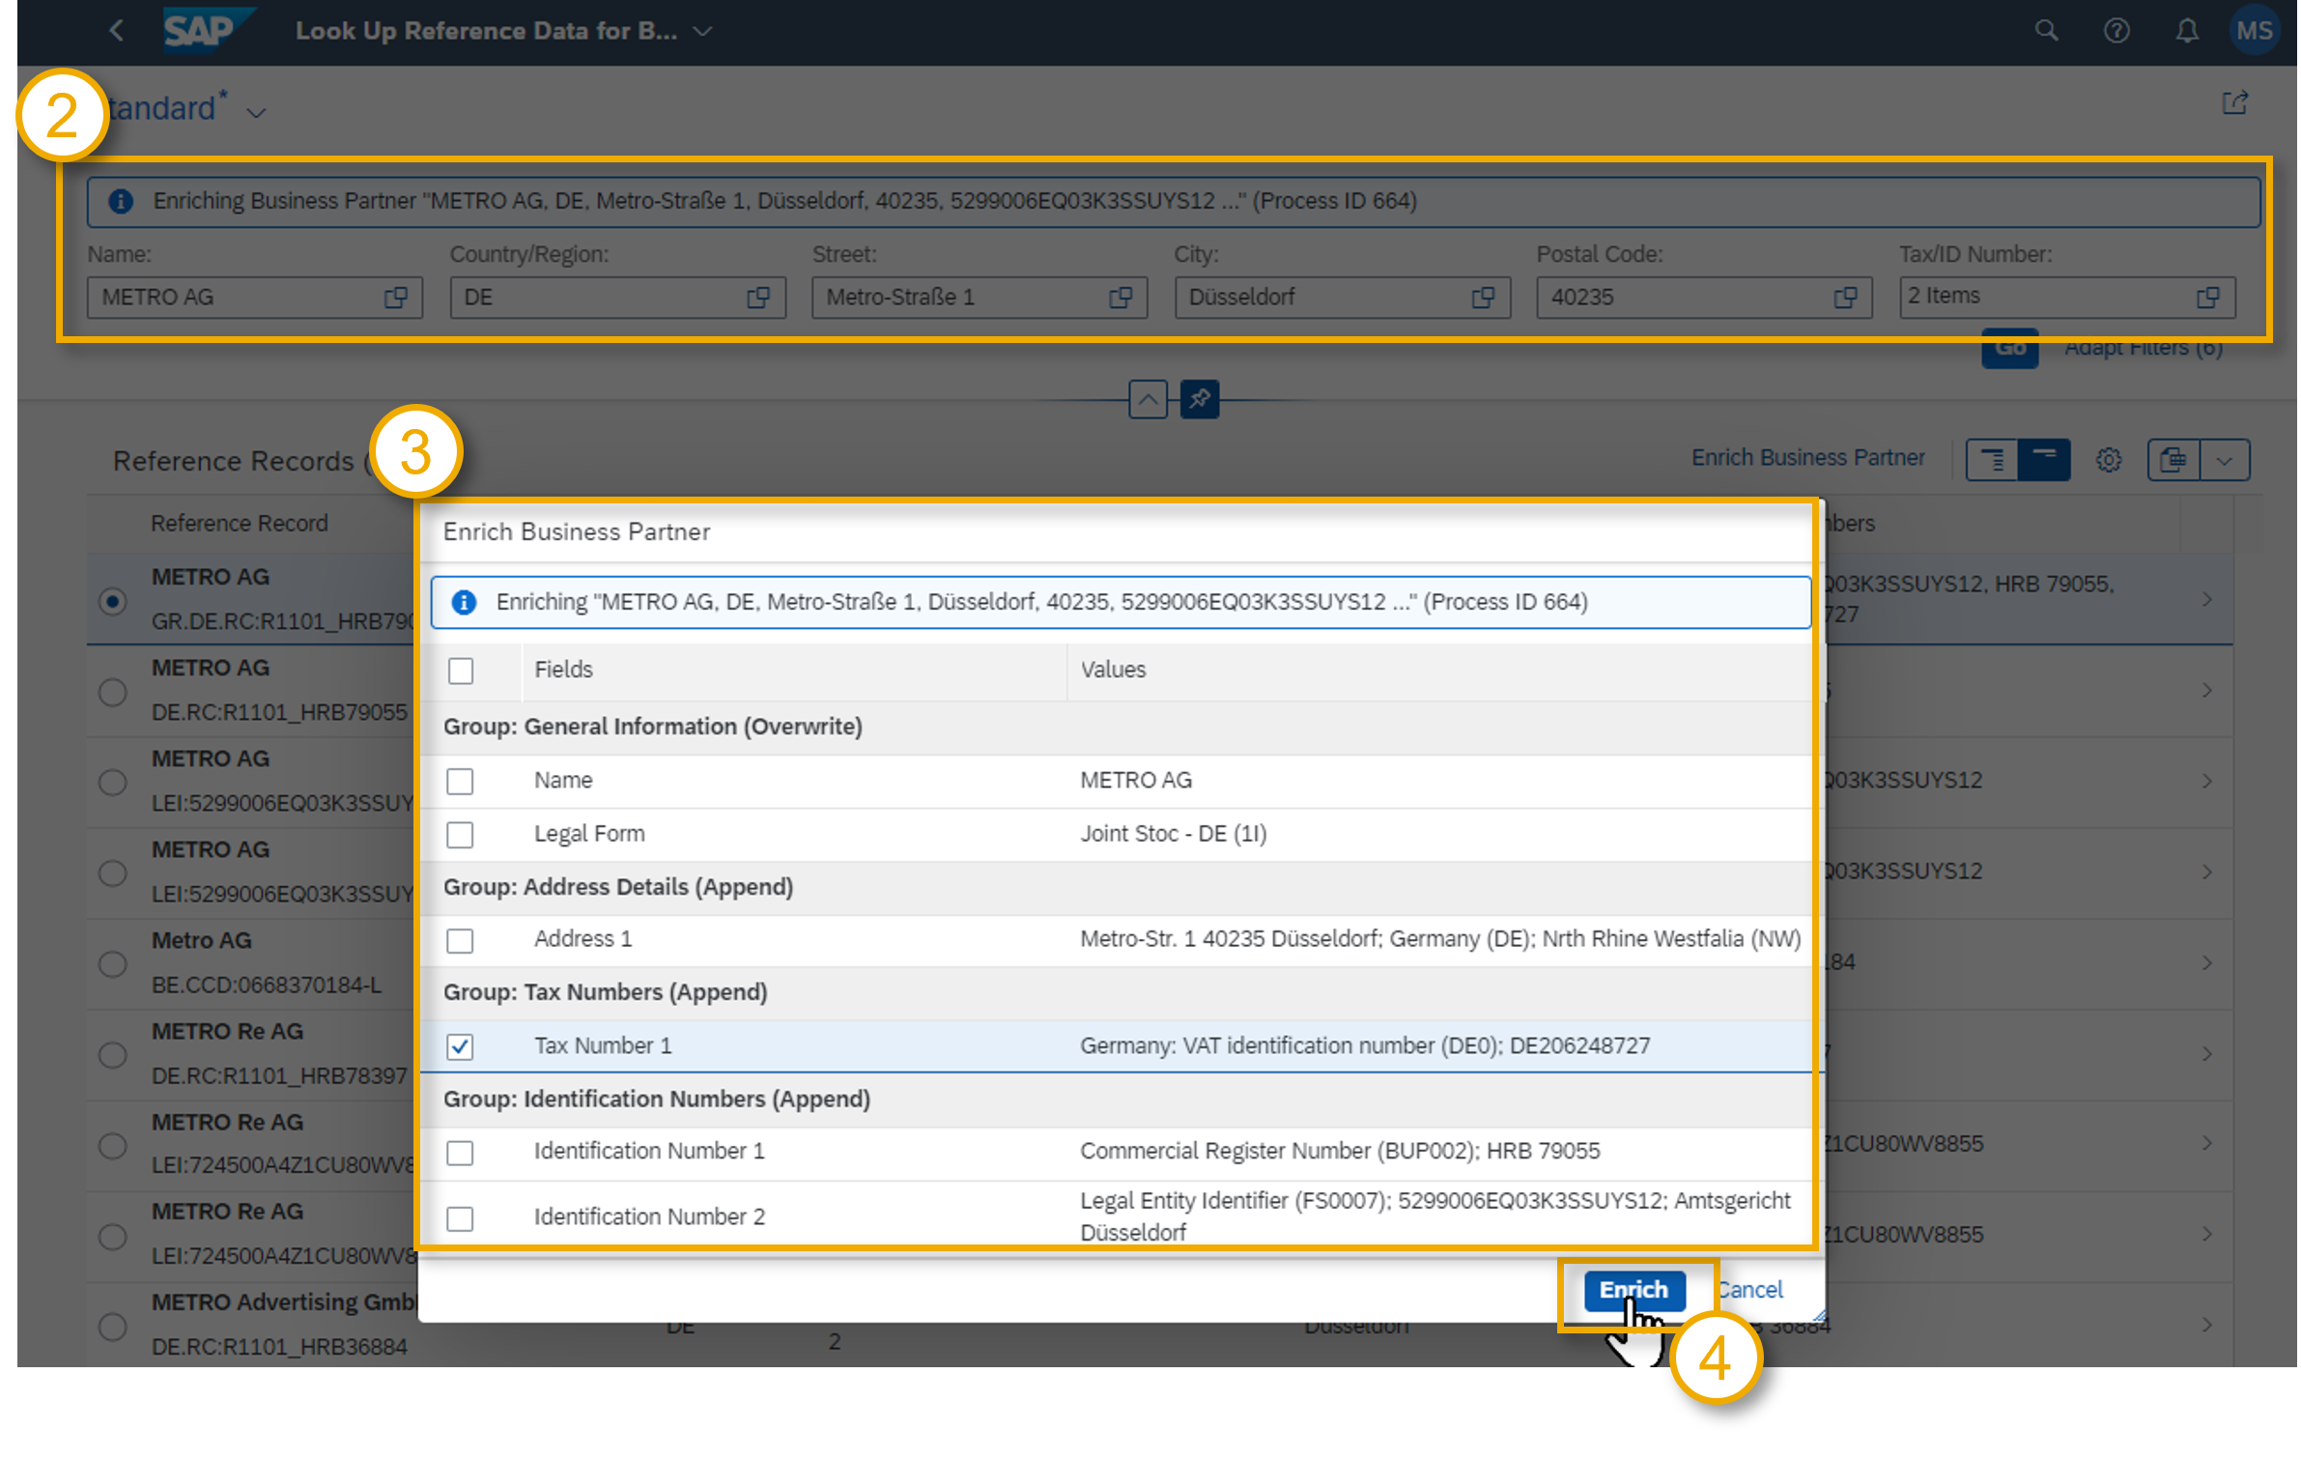
Task: Check the Name field checkbox
Action: [x=460, y=781]
